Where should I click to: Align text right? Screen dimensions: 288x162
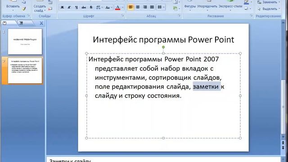pos(145,7)
